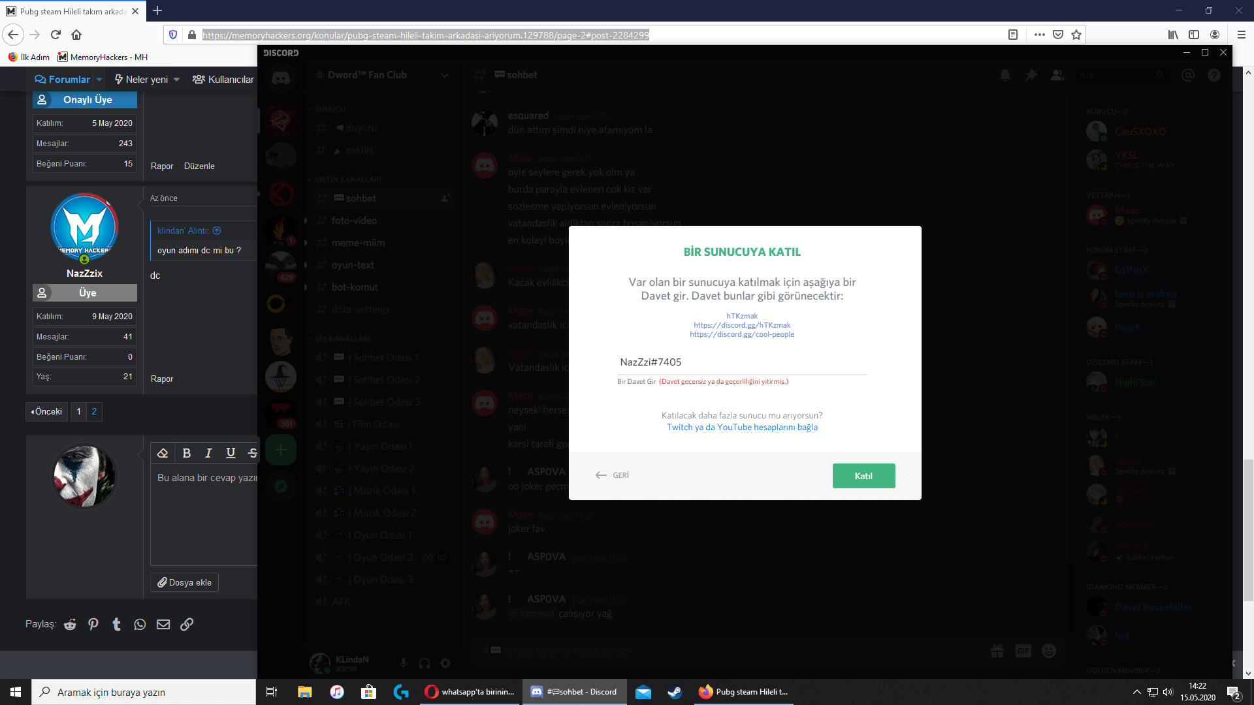Go to Firefox home page
This screenshot has height=705, width=1254.
(x=76, y=35)
